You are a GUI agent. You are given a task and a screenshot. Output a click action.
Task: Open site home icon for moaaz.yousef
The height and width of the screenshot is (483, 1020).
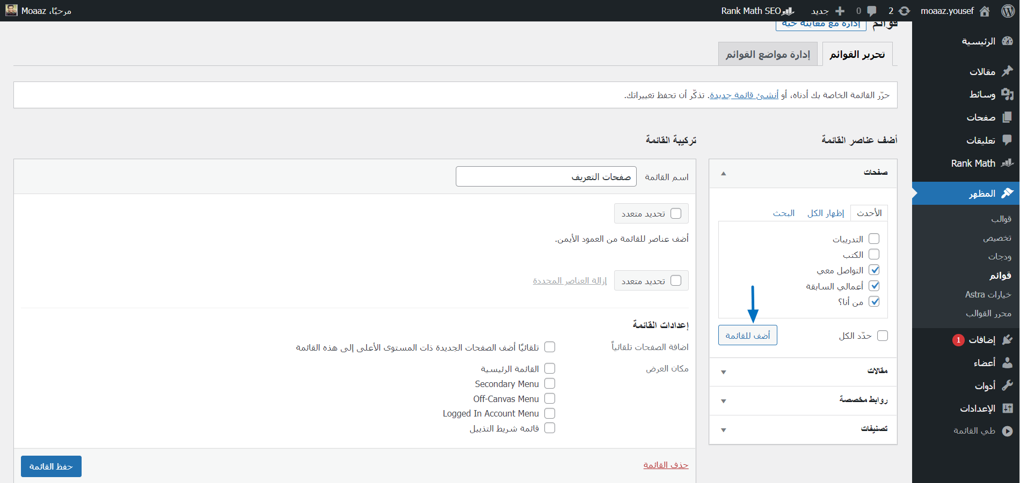pyautogui.click(x=985, y=11)
